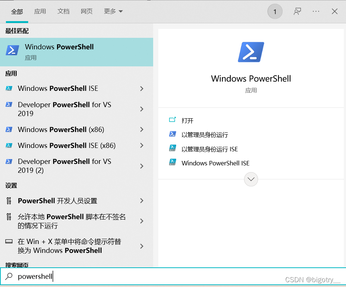Expand arrow for Windows PowerShell ISE (x86)
Image resolution: width=346 pixels, height=287 pixels.
(x=142, y=146)
